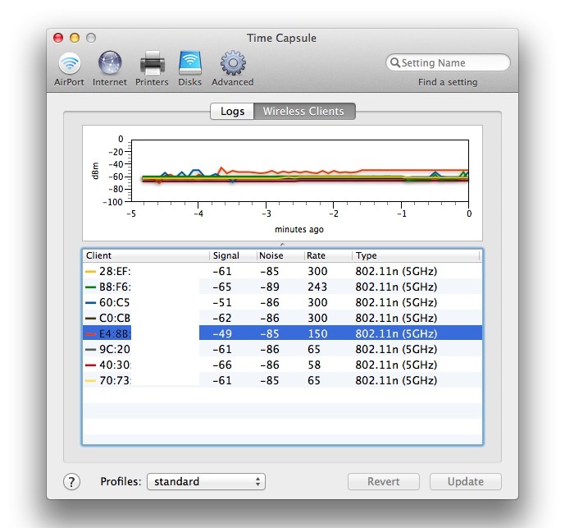Image resolution: width=565 pixels, height=528 pixels.
Task: Click the rate value 243
Action: (x=317, y=287)
